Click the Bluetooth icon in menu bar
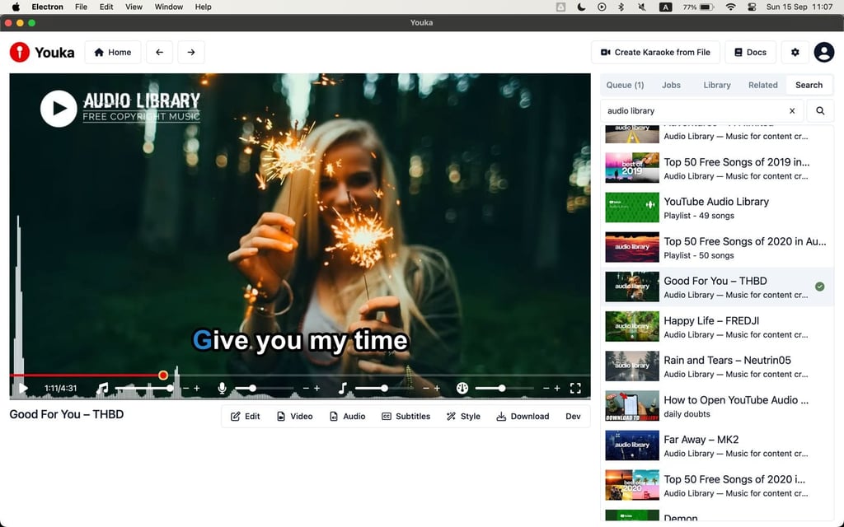 (x=621, y=7)
